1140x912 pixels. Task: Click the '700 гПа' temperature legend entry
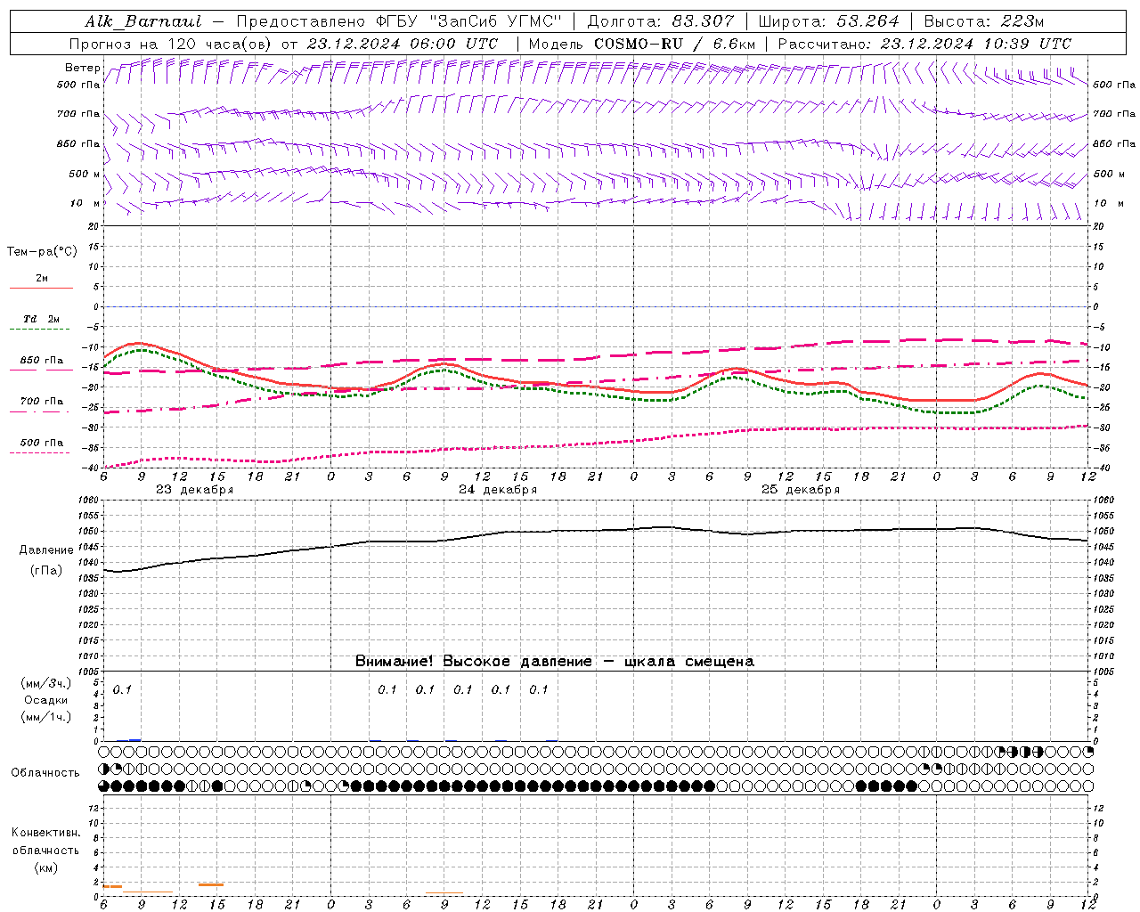pos(42,402)
